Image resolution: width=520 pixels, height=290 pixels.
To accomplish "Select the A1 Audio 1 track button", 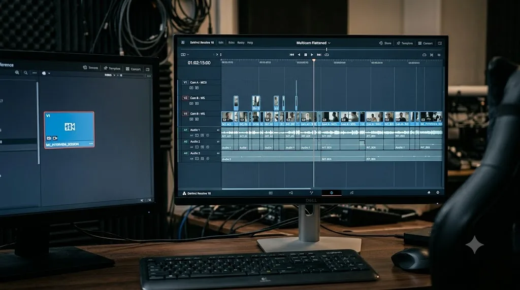I will (185, 130).
